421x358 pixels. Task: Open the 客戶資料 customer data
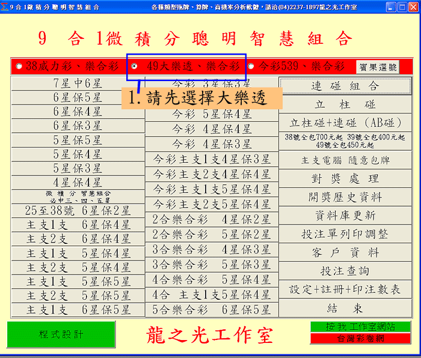coord(345,252)
